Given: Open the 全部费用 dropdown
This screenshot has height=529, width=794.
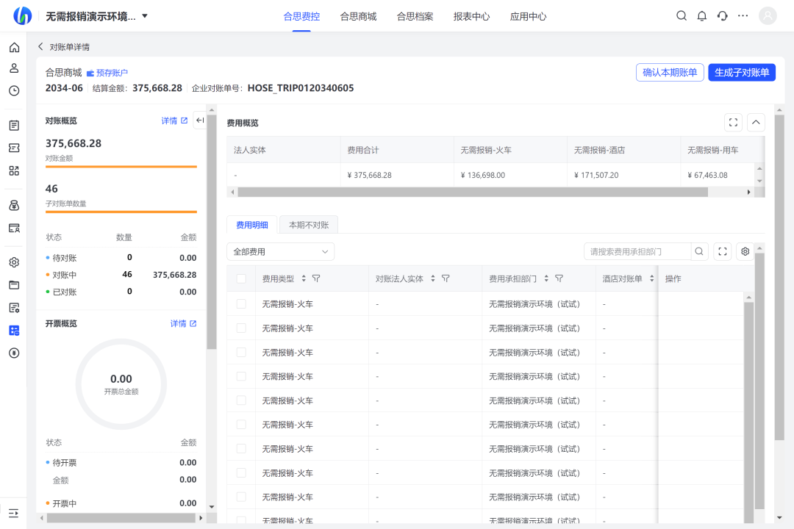Looking at the screenshot, I should click(281, 251).
